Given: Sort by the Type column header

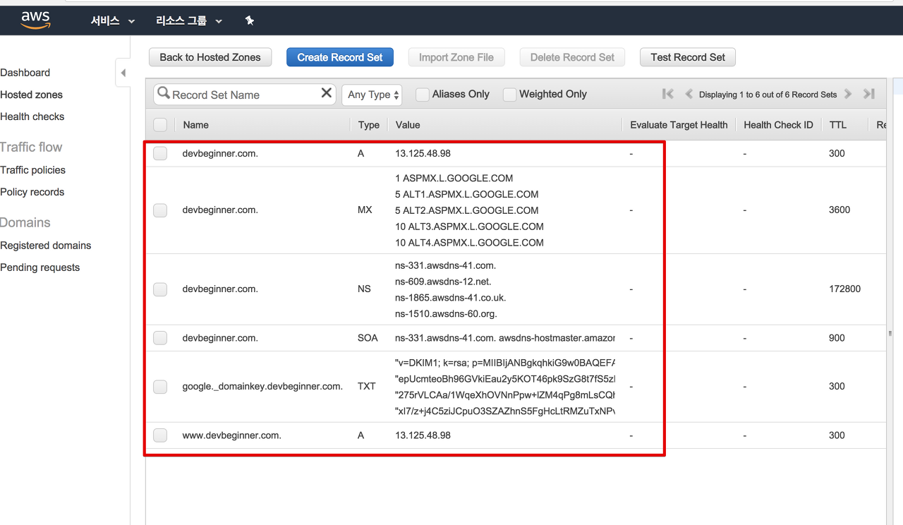Looking at the screenshot, I should [369, 125].
